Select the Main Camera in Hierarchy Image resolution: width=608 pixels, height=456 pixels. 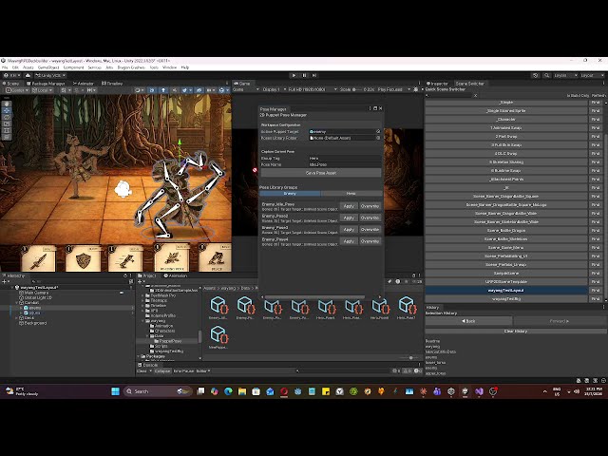coord(36,293)
